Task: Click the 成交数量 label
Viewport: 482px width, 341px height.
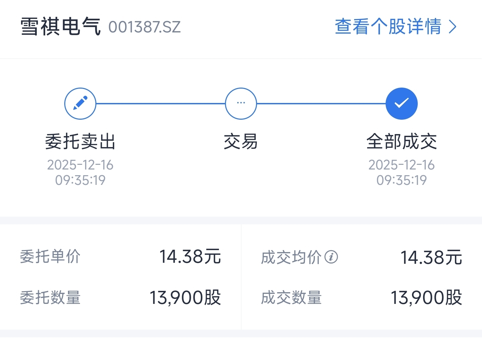Action: coord(291,298)
